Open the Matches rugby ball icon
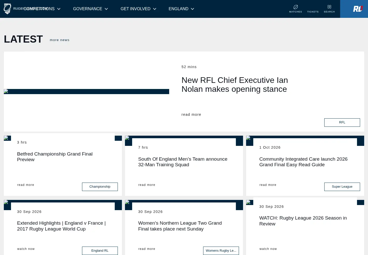Viewport: 368px width, 255px height. click(296, 7)
